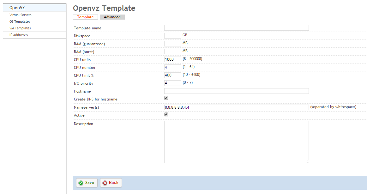This screenshot has height=194, width=367.
Task: Click the (separated by whitespace) hint
Action: pyautogui.click(x=333, y=107)
